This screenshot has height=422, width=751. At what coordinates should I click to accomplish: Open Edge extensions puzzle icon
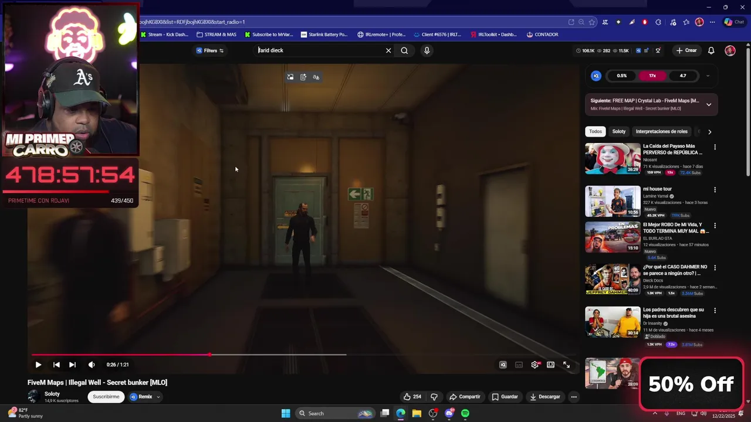pos(658,22)
